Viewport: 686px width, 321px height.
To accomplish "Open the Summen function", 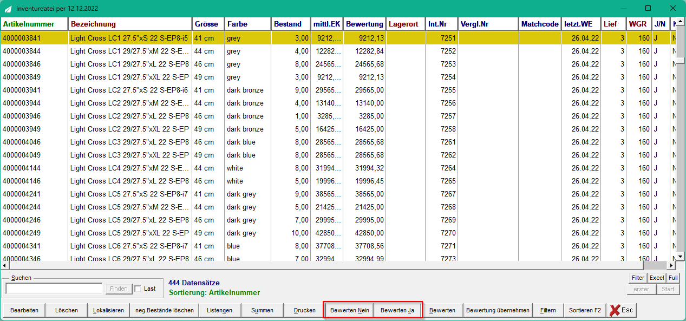I will pyautogui.click(x=263, y=310).
